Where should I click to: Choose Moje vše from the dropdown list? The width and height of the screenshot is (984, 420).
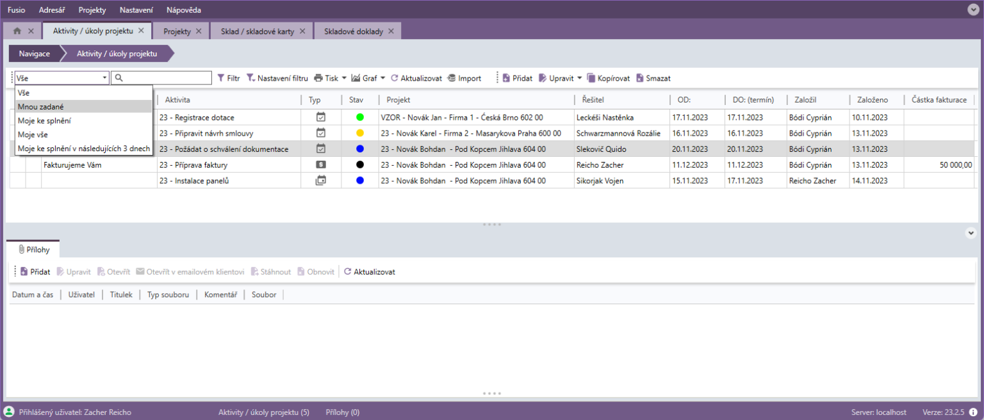[x=84, y=134]
